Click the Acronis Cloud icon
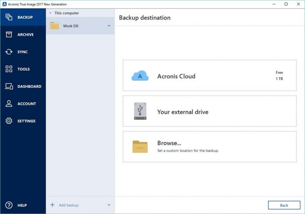 click(140, 76)
